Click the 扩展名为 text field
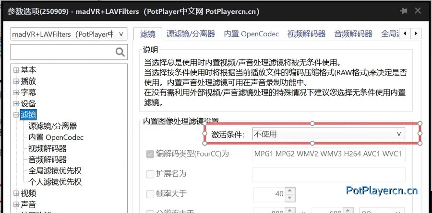Viewport: 432px width, 213px height. pos(329,174)
